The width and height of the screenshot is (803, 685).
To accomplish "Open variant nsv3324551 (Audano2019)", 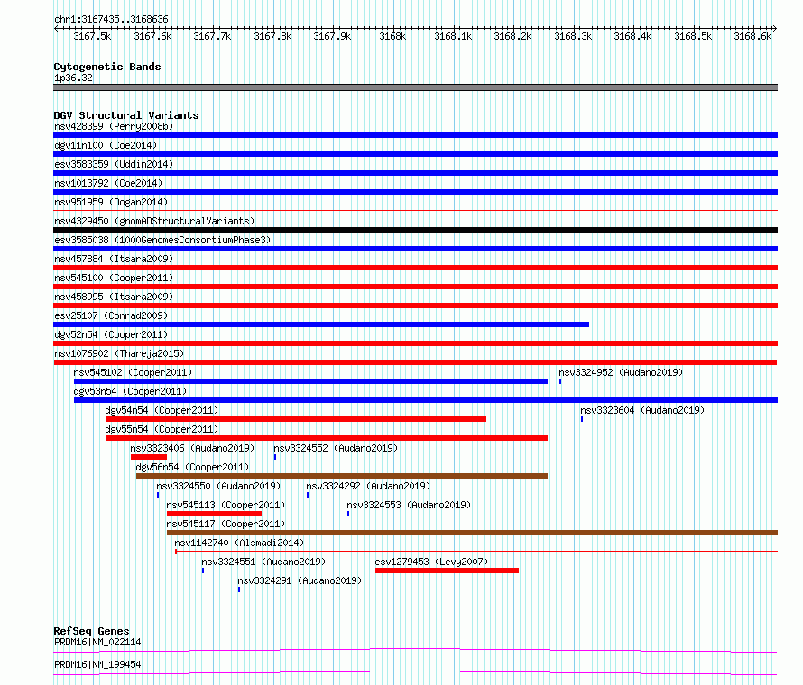I will point(263,562).
